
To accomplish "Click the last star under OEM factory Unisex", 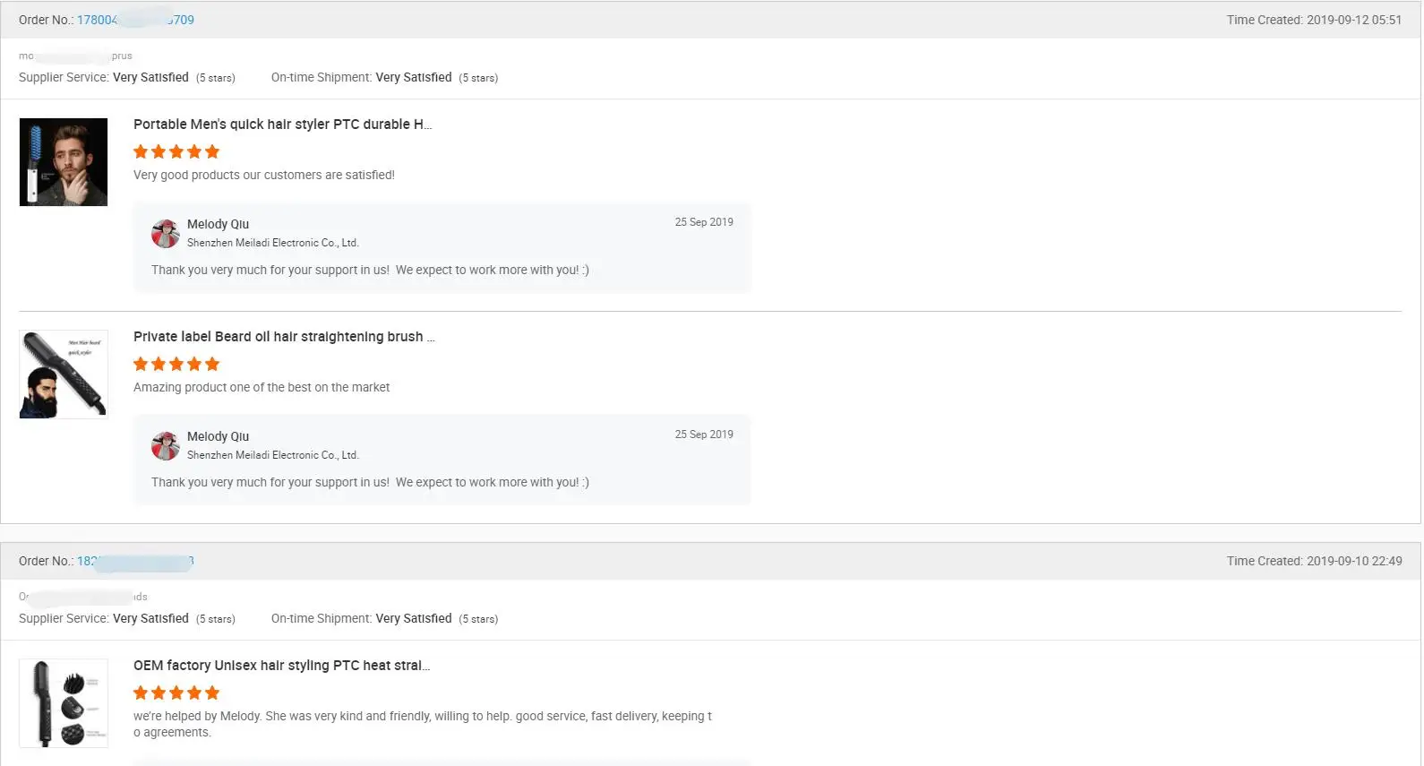I will pyautogui.click(x=212, y=693).
